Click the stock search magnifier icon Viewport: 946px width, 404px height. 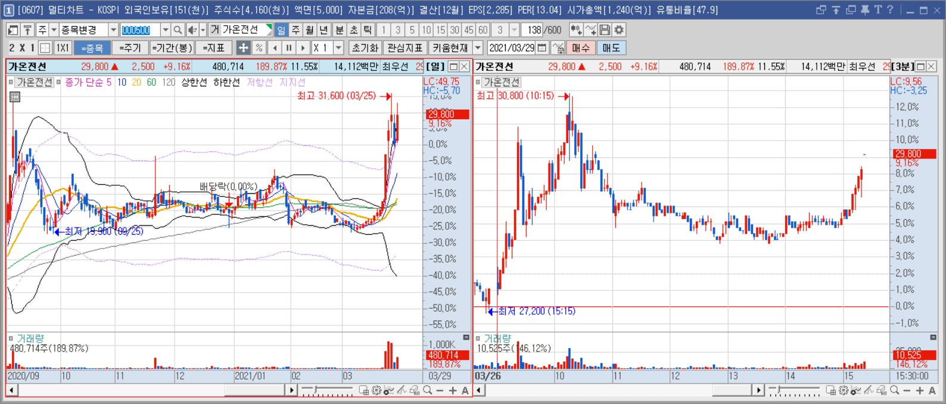(x=178, y=30)
